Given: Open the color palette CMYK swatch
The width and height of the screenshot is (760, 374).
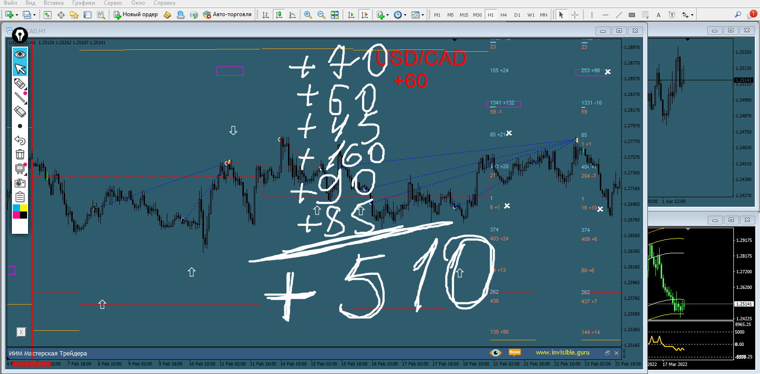Looking at the screenshot, I should [20, 211].
